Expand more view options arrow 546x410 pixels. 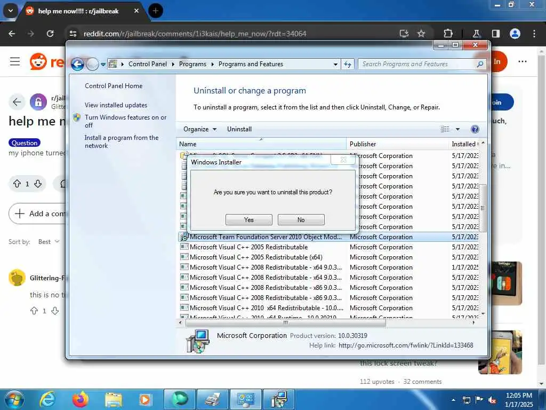point(457,129)
